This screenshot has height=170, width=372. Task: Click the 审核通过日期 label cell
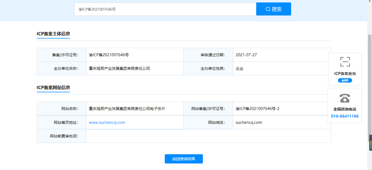[x=208, y=55]
